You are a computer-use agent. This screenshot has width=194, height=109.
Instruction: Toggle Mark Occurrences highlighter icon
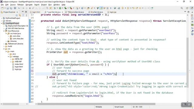click(101, 8)
